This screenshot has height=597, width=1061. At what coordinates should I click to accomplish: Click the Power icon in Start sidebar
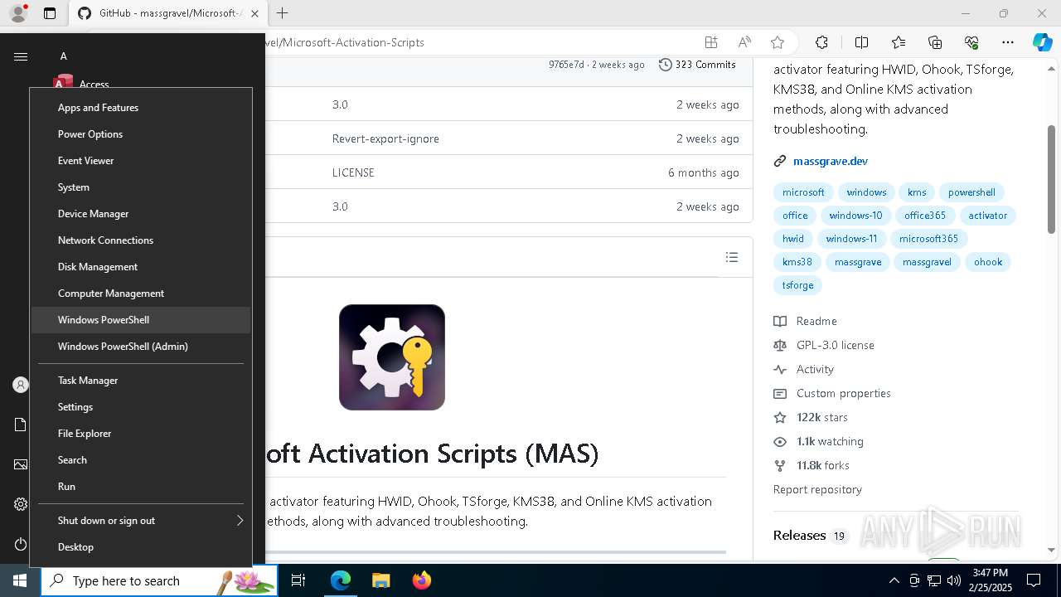(21, 544)
